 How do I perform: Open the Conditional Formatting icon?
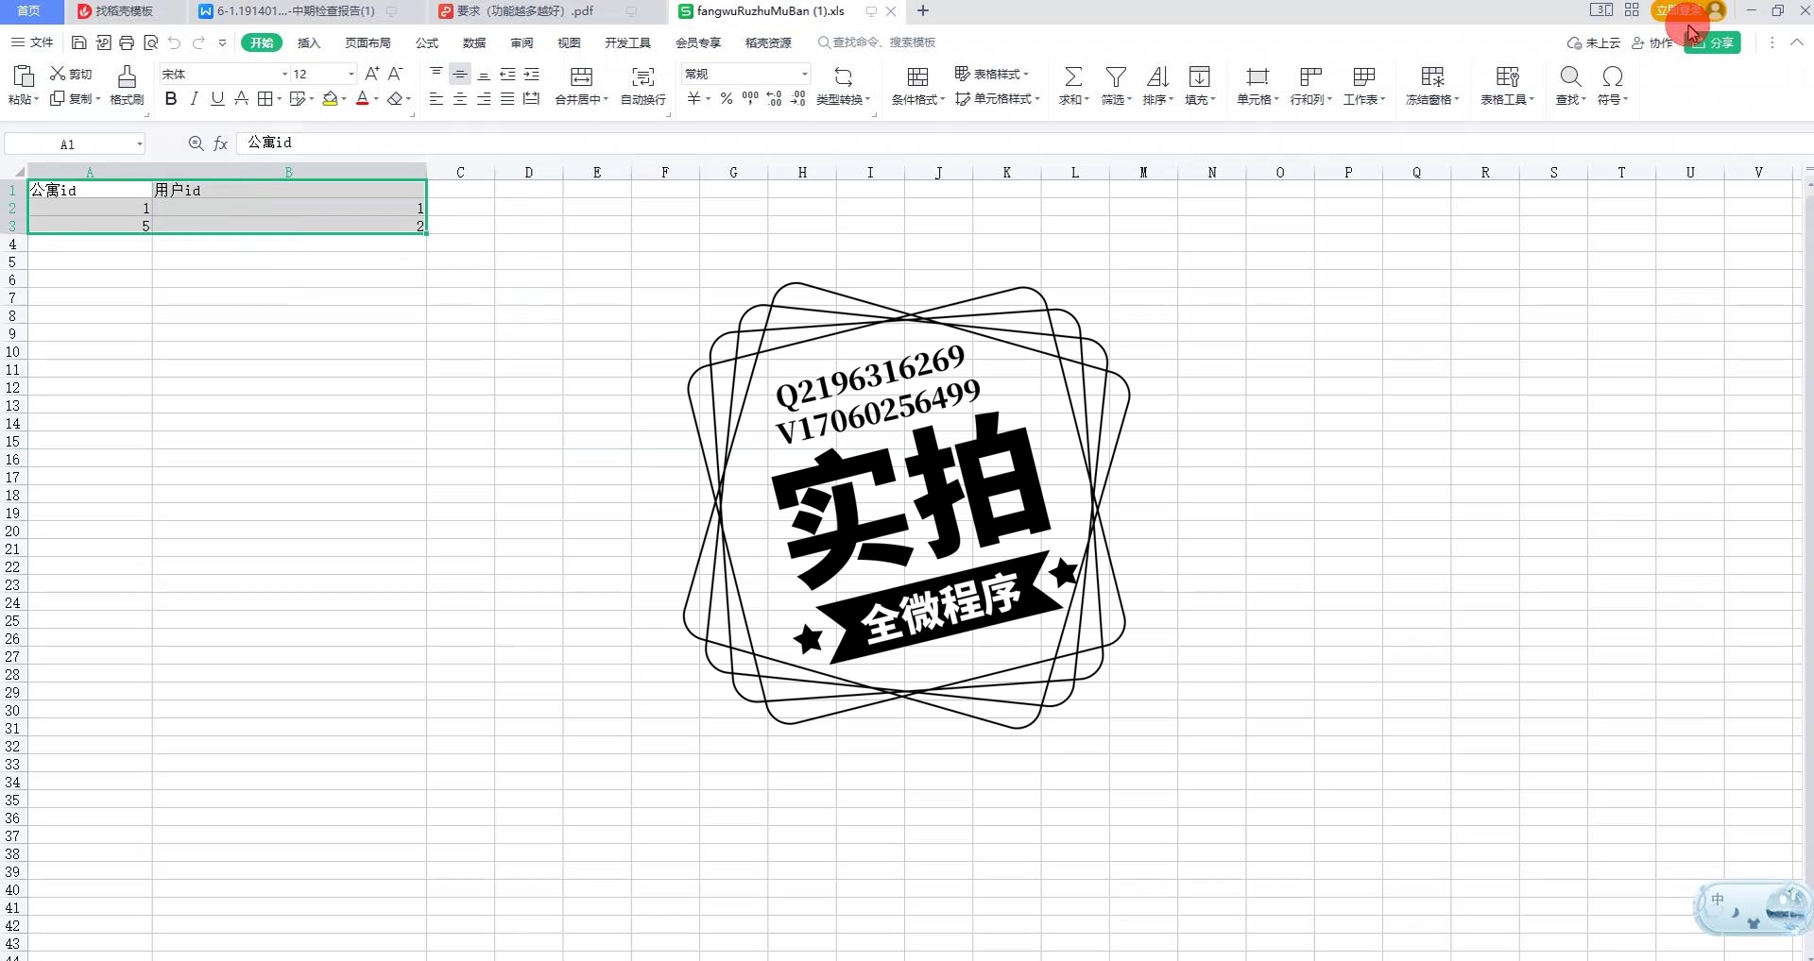click(x=917, y=76)
